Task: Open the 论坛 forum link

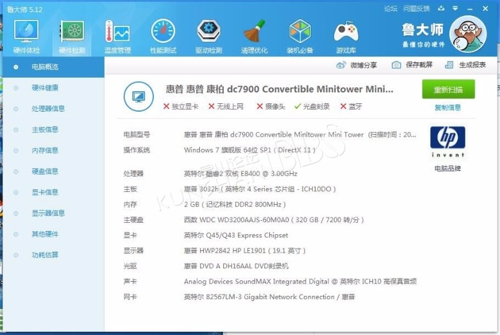Action: click(x=390, y=9)
